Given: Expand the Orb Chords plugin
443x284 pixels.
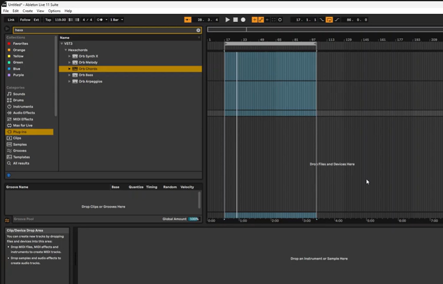Looking at the screenshot, I should tap(69, 69).
